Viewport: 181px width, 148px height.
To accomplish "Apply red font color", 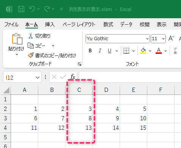I will [159, 51].
